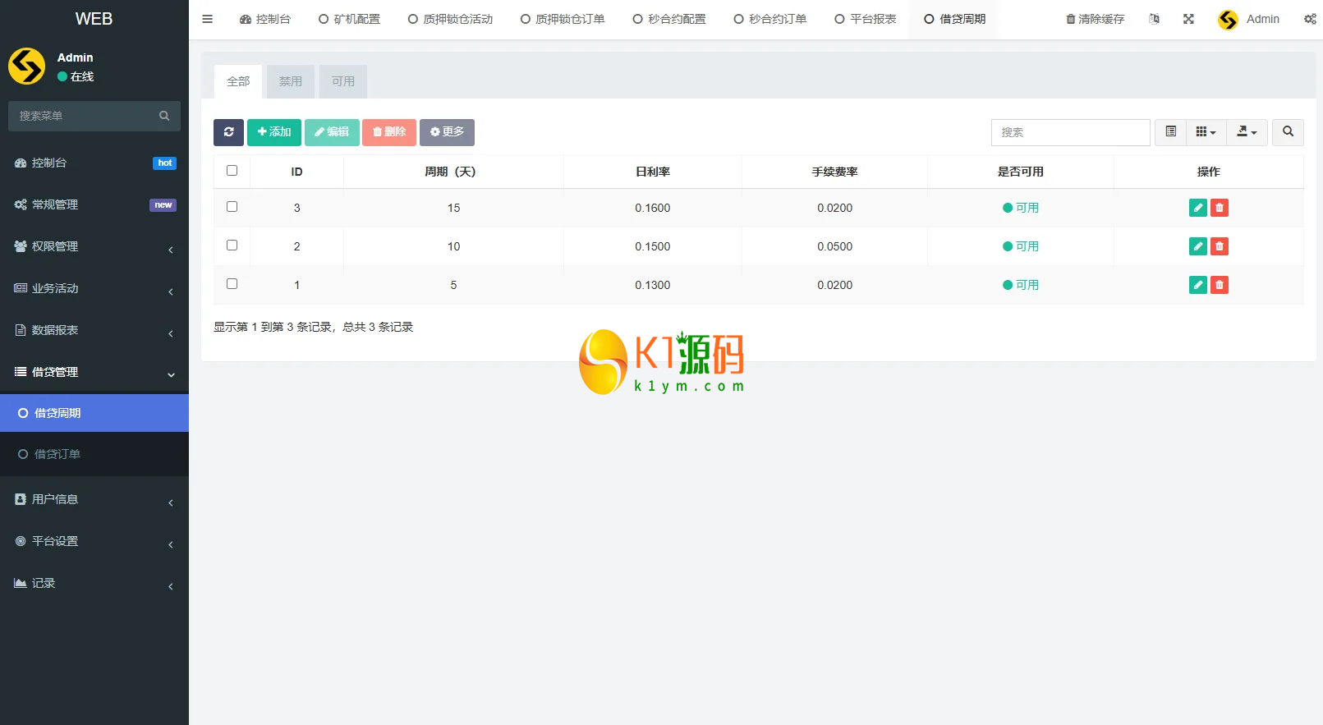Screen dimensions: 1323x725
Task: Switch to 可用 filter tab
Action: click(x=343, y=81)
